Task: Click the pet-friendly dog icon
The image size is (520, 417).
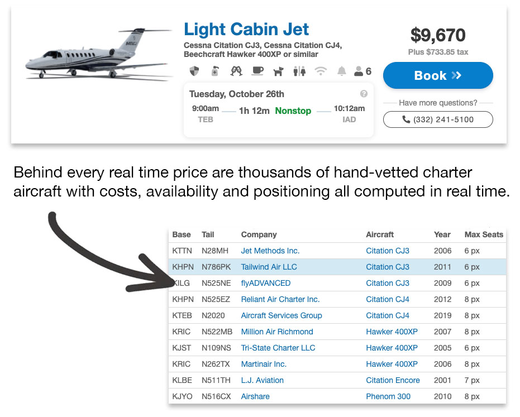Action: (x=278, y=71)
